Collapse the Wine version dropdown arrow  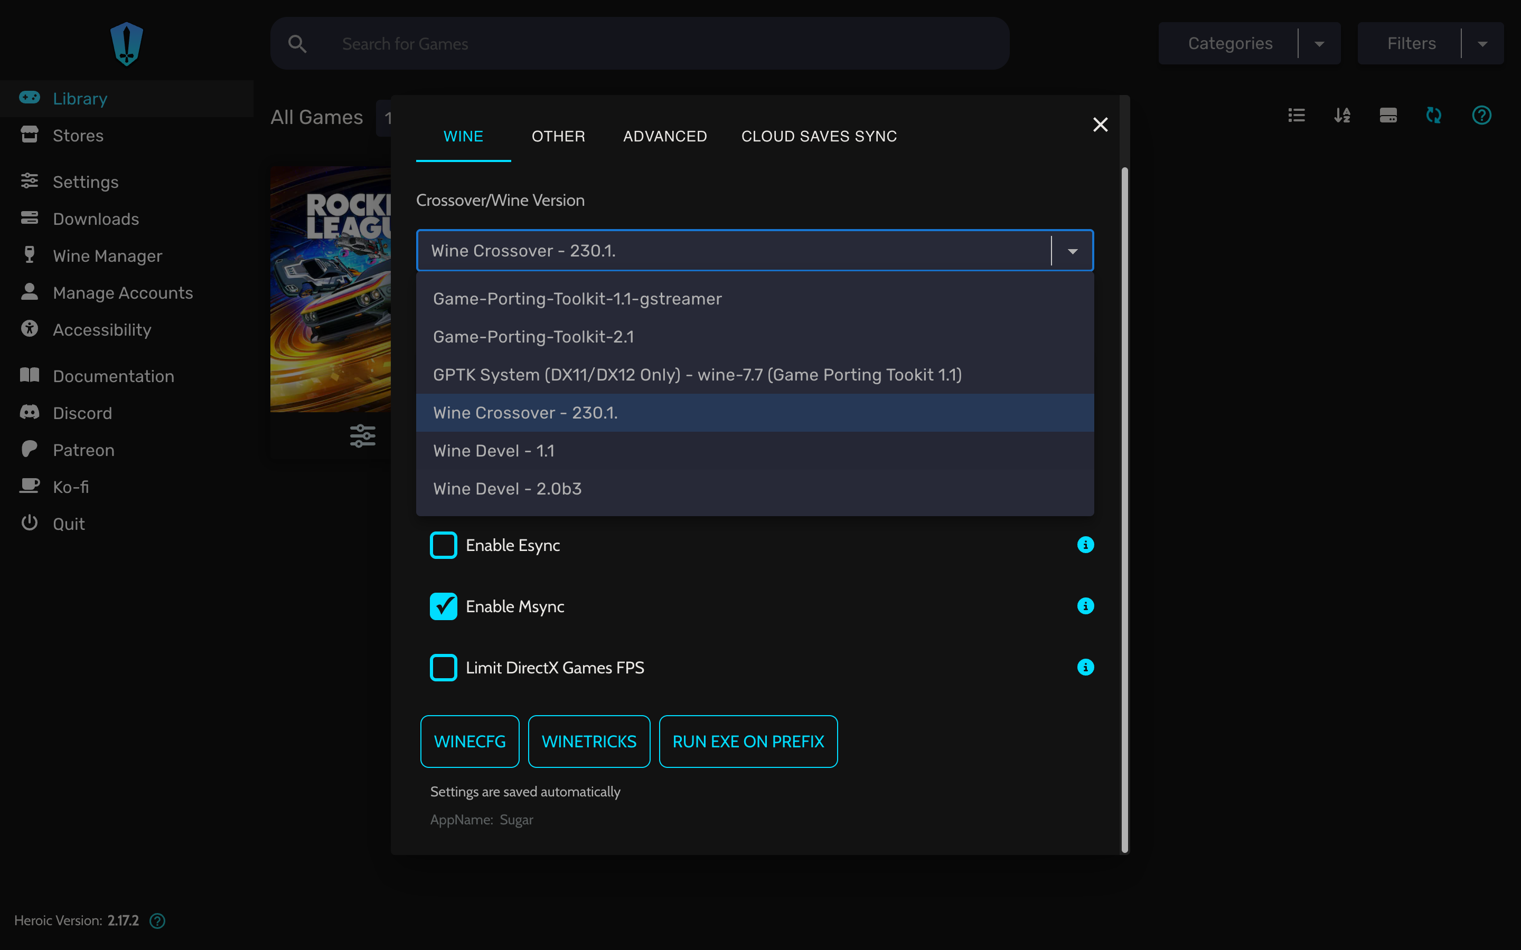[1072, 251]
